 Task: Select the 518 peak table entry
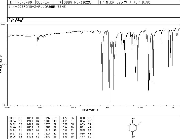point(86,134)
